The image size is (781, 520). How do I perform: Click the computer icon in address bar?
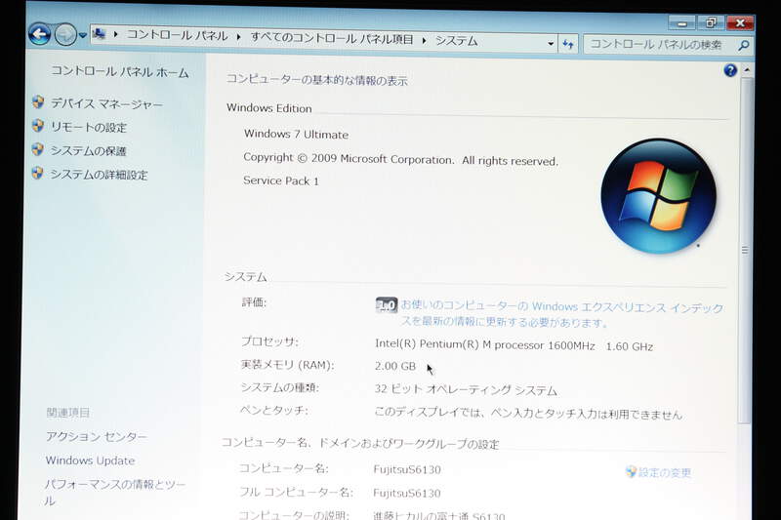coord(100,34)
